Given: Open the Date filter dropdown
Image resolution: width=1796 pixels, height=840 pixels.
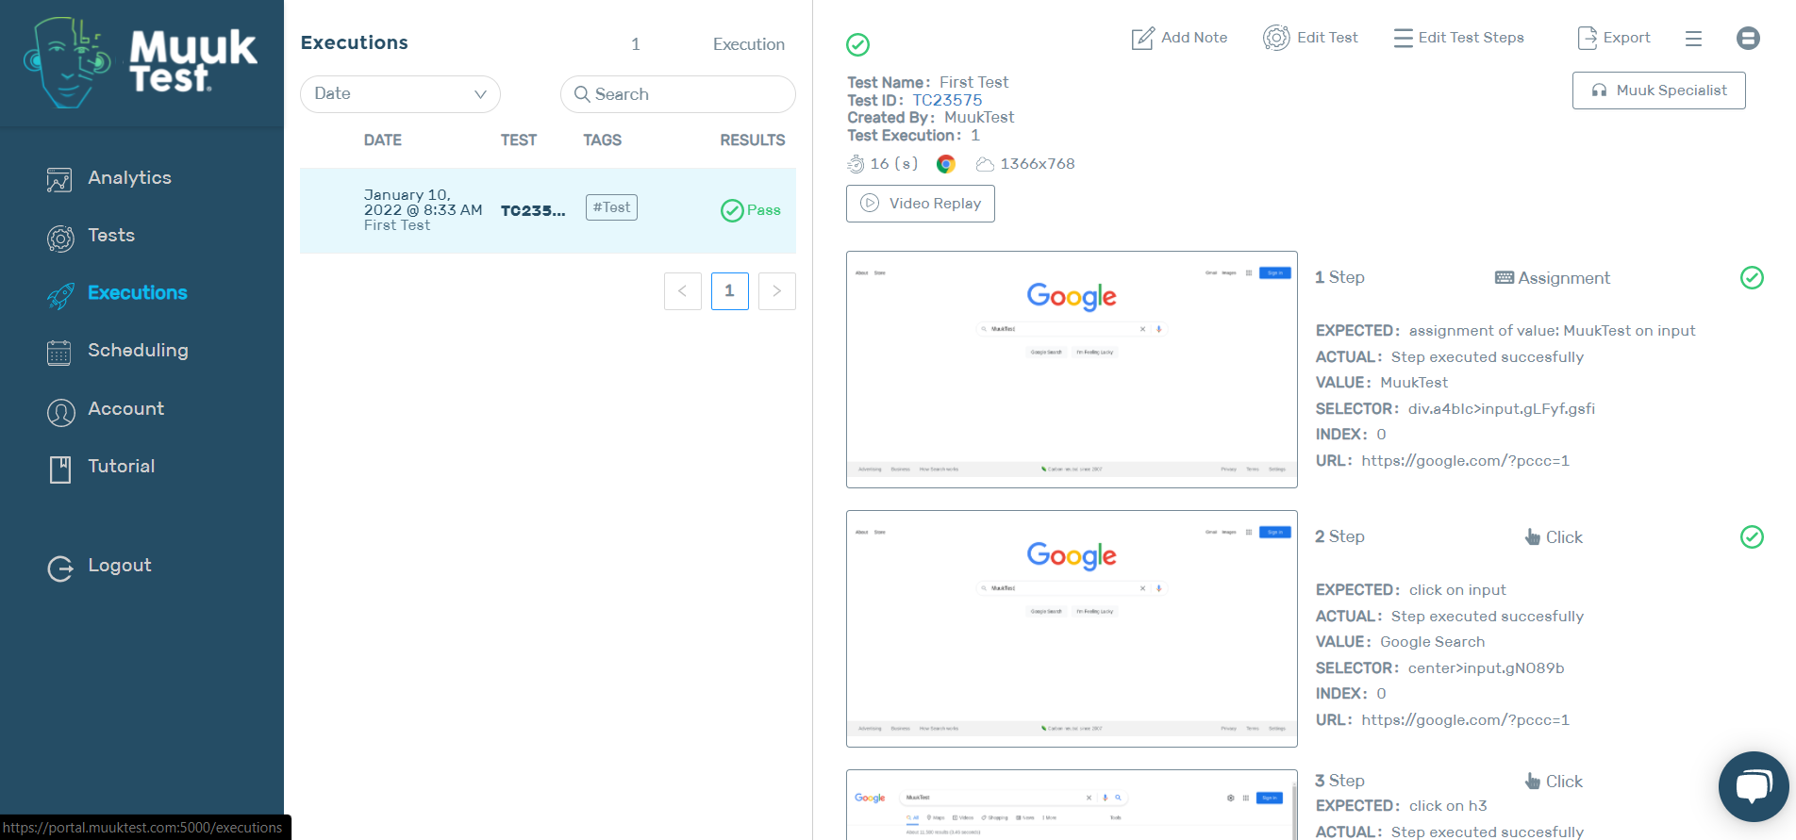Looking at the screenshot, I should pyautogui.click(x=400, y=94).
